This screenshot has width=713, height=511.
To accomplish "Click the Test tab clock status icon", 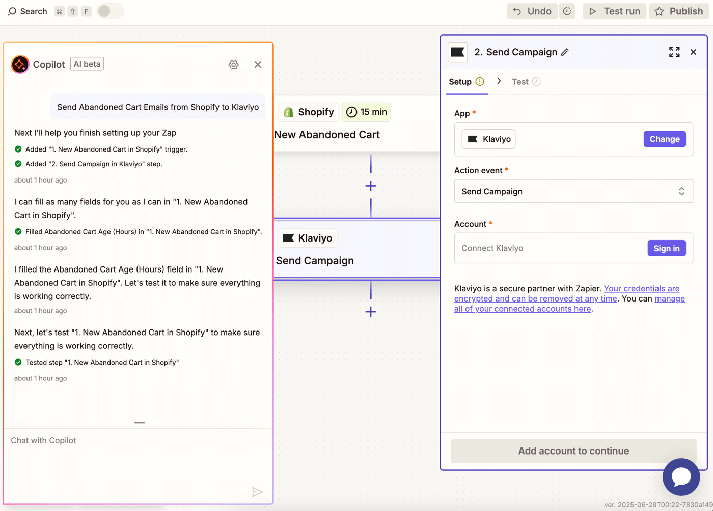I will point(536,82).
